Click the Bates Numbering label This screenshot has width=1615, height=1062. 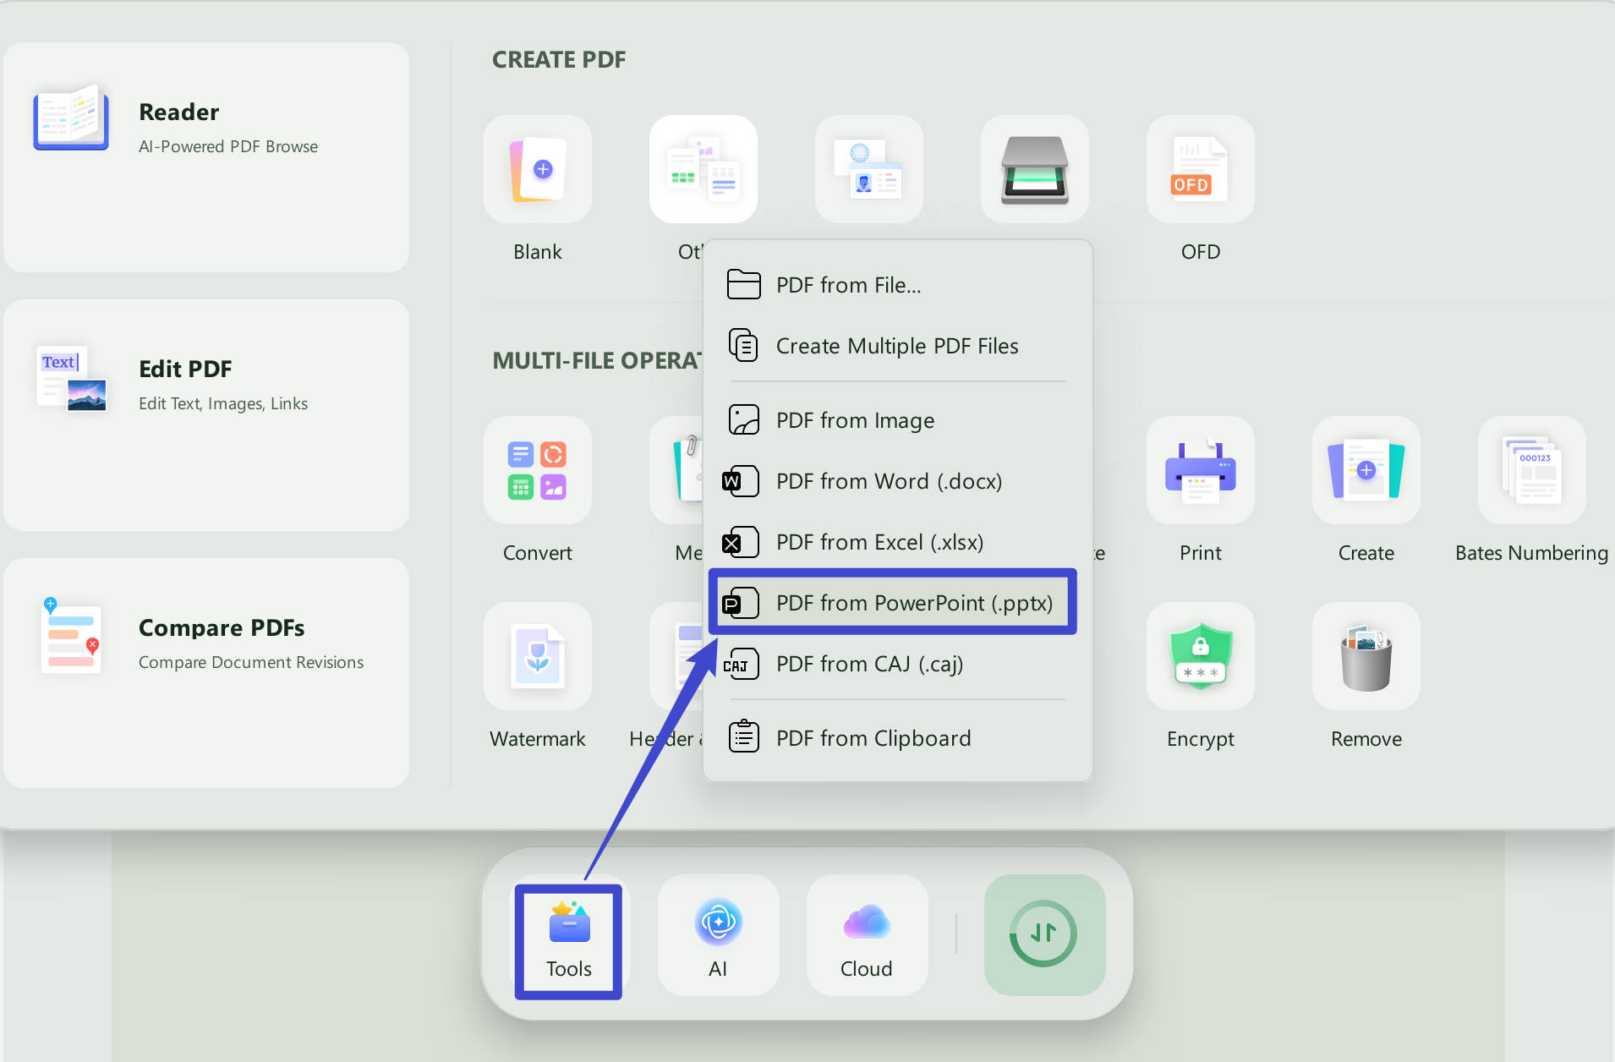click(1532, 553)
